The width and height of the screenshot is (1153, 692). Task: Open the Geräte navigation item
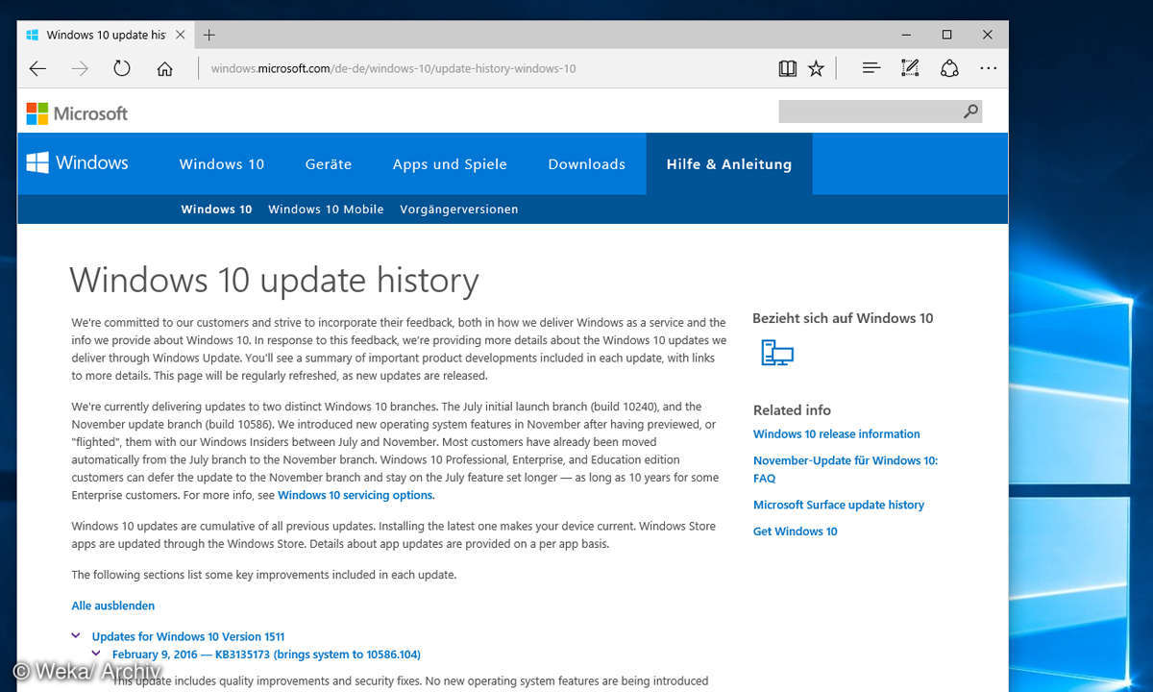click(329, 164)
